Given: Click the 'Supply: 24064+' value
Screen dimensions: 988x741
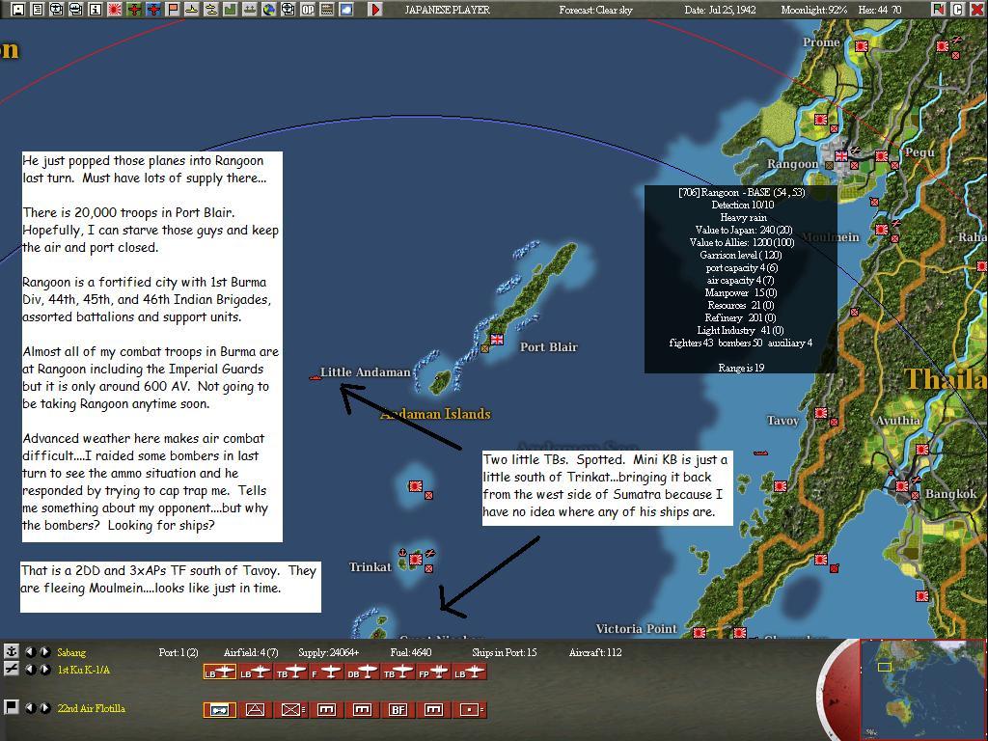Looking at the screenshot, I should tap(328, 652).
